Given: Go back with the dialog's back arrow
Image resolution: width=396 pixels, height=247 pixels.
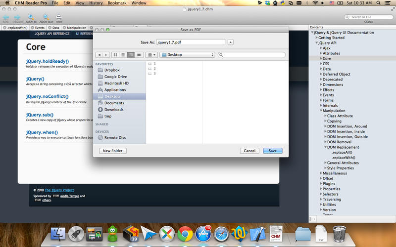Looking at the screenshot, I should click(99, 54).
